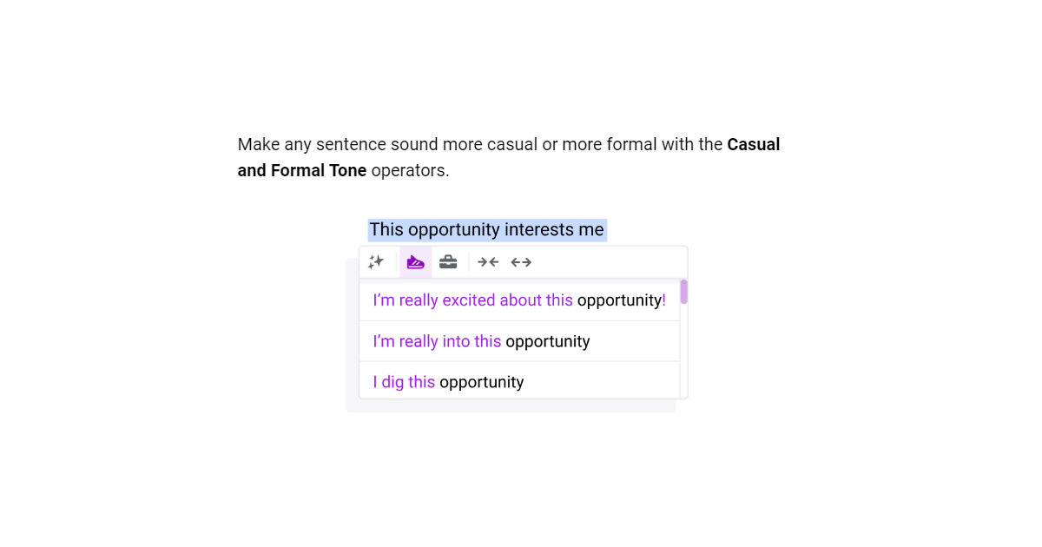
Task: Click the purple scrollbar thumb in suggestions
Action: 684,292
